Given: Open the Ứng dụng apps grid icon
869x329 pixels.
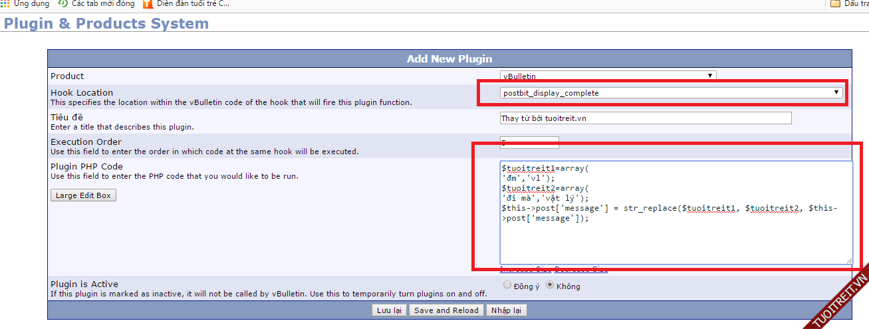Looking at the screenshot, I should 5,4.
